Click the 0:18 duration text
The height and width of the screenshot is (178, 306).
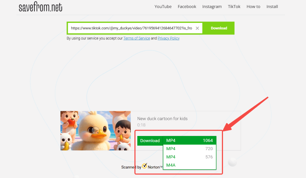(x=141, y=125)
